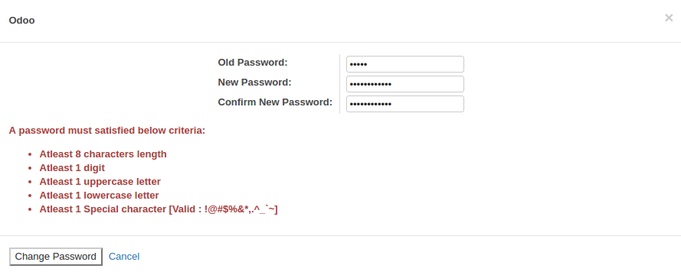Image resolution: width=681 pixels, height=275 pixels.
Task: Place cursor after the five masked old-password dots
Action: coord(368,64)
